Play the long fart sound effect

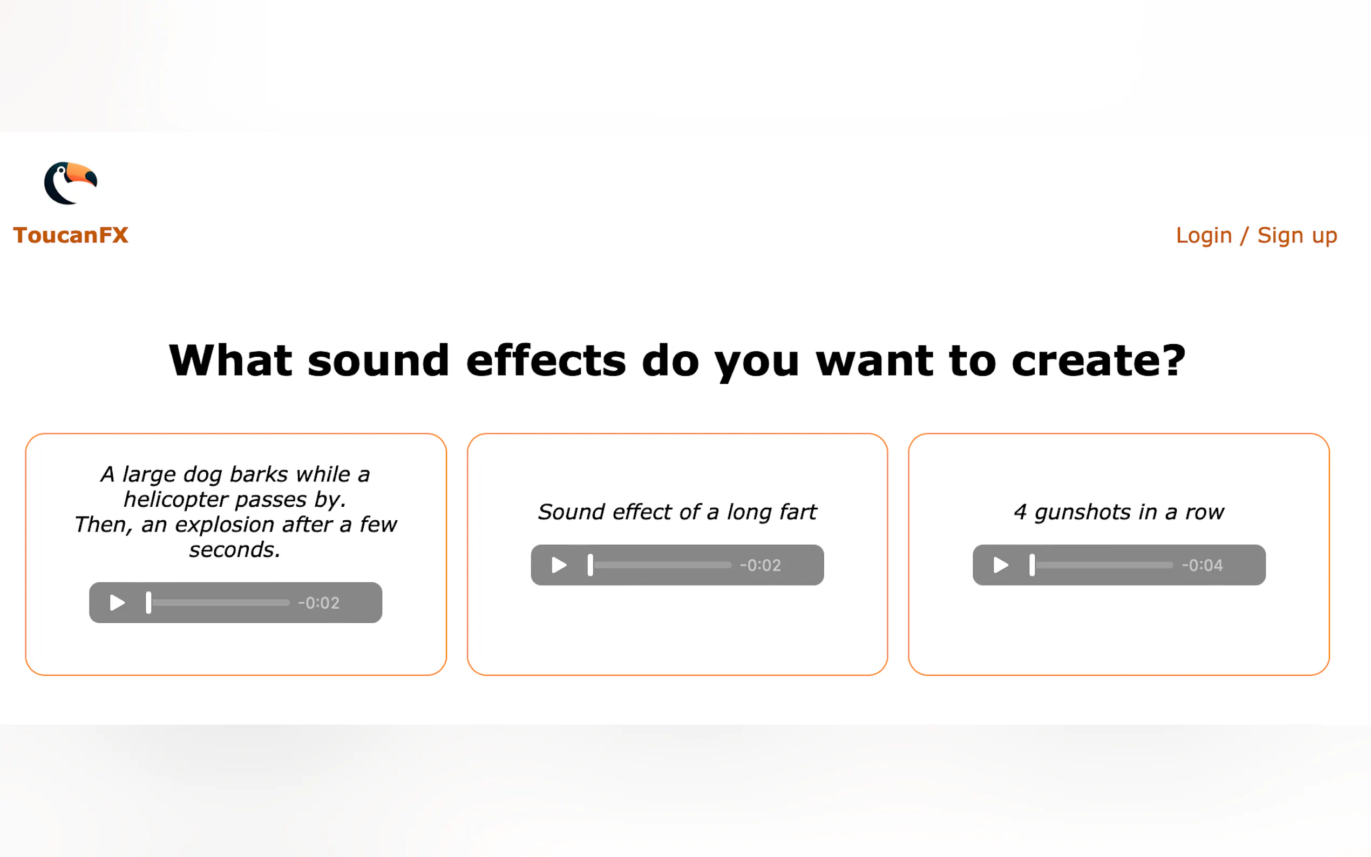[x=559, y=565]
